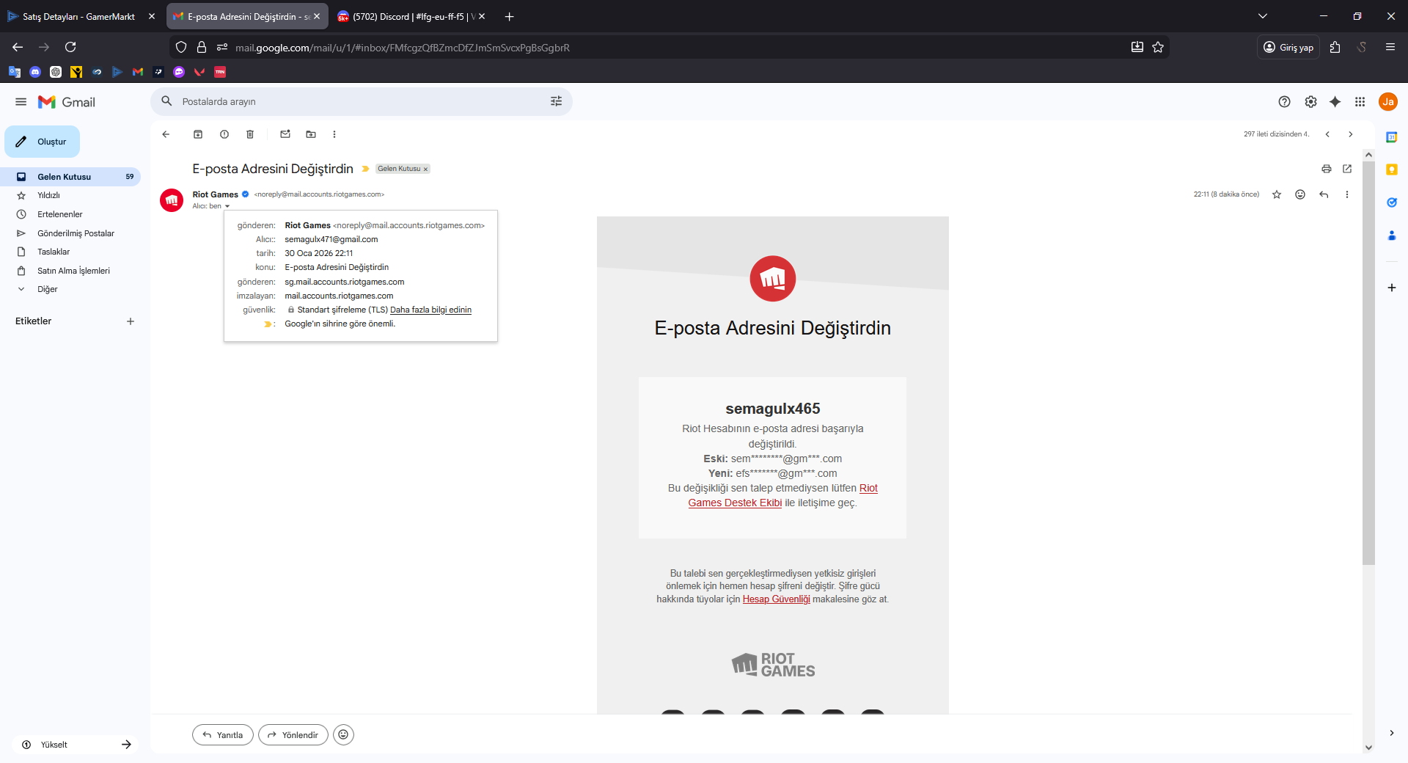This screenshot has width=1408, height=763.
Task: Open Gmail settings gear
Action: [x=1310, y=102]
